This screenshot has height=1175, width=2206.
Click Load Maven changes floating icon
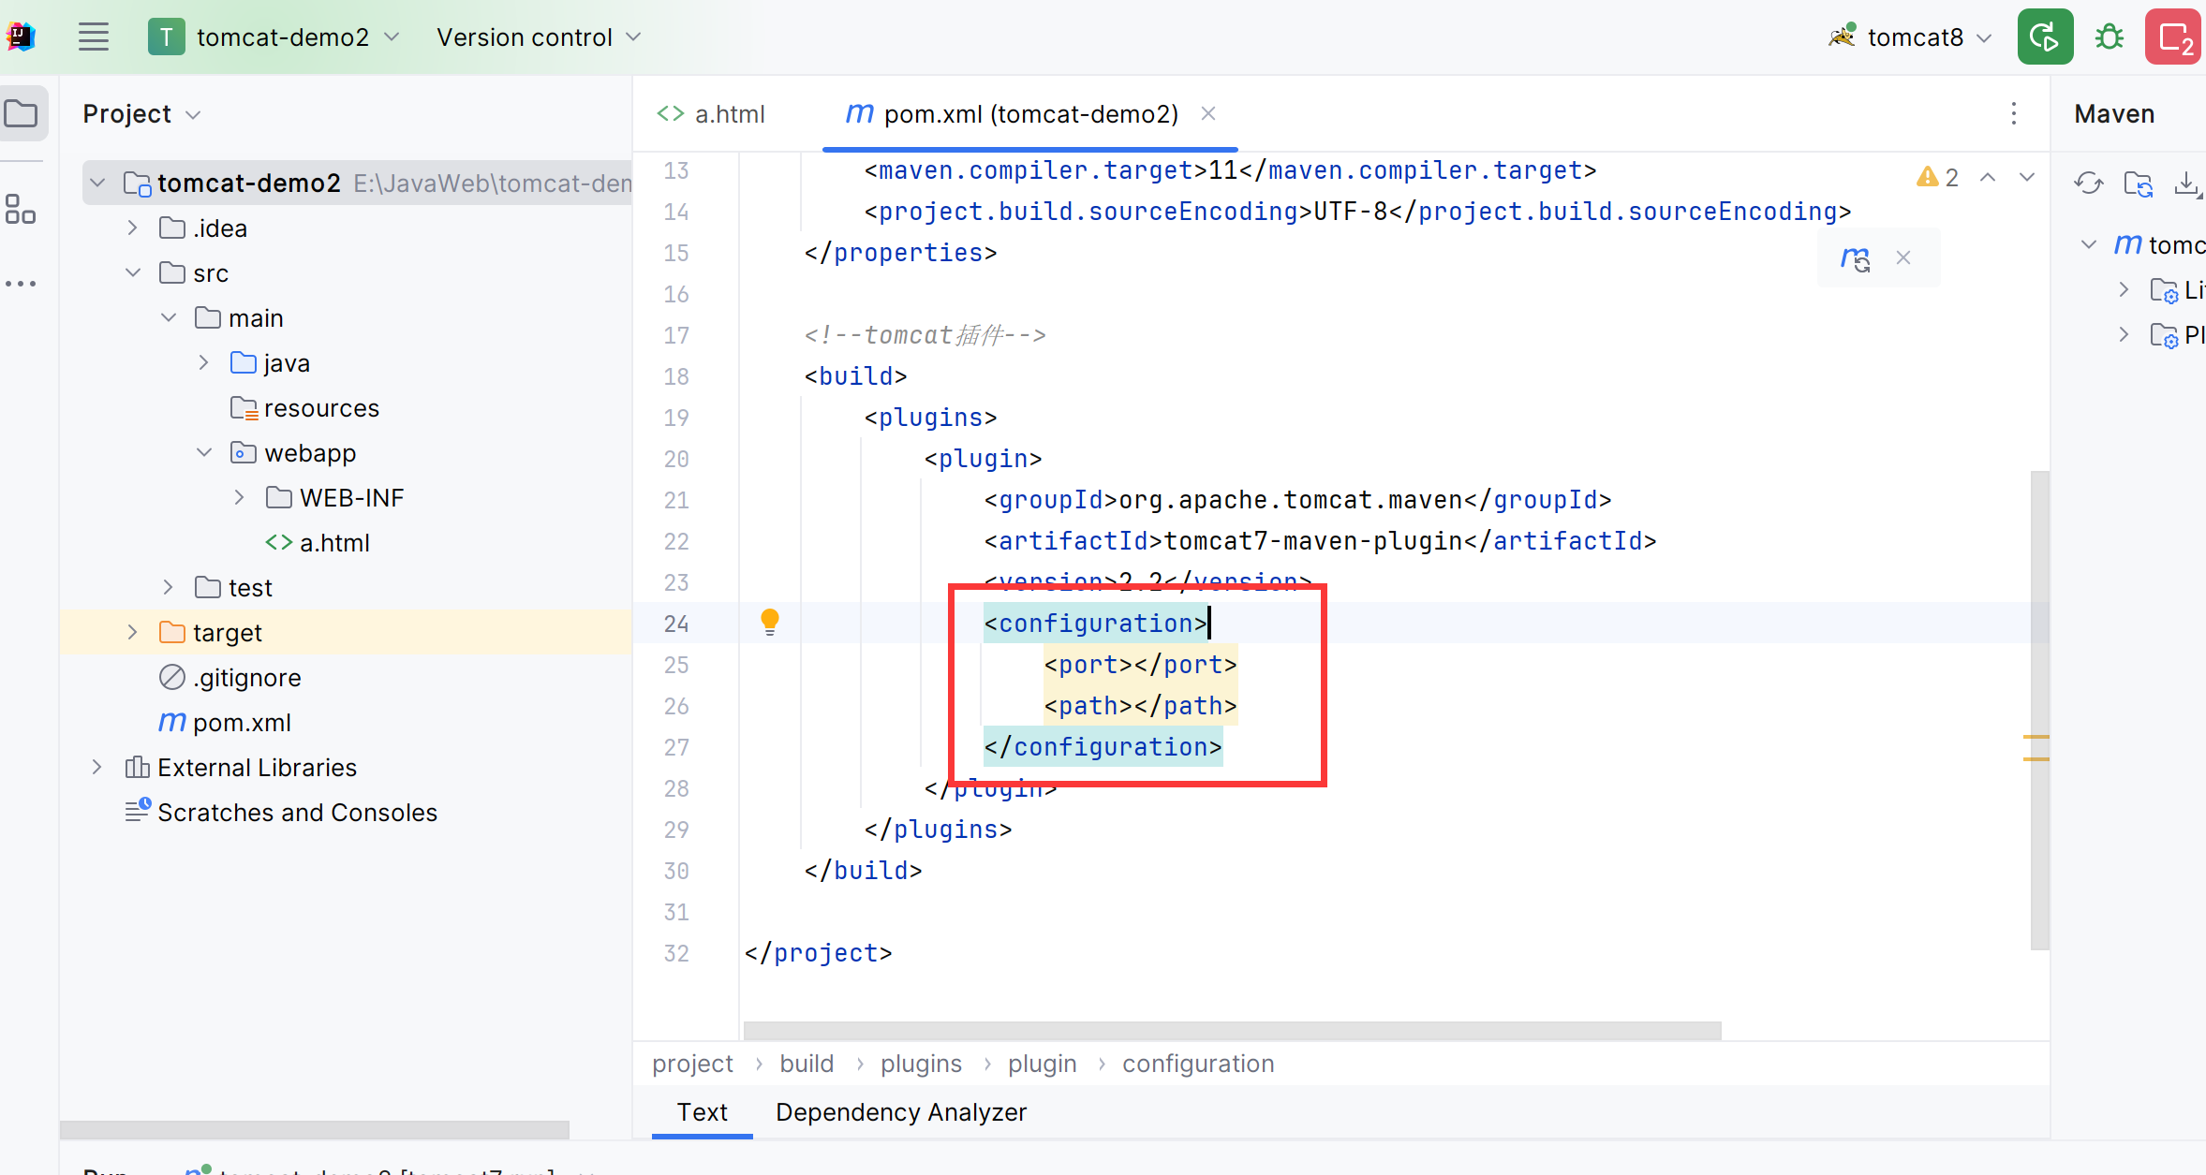(x=1855, y=258)
